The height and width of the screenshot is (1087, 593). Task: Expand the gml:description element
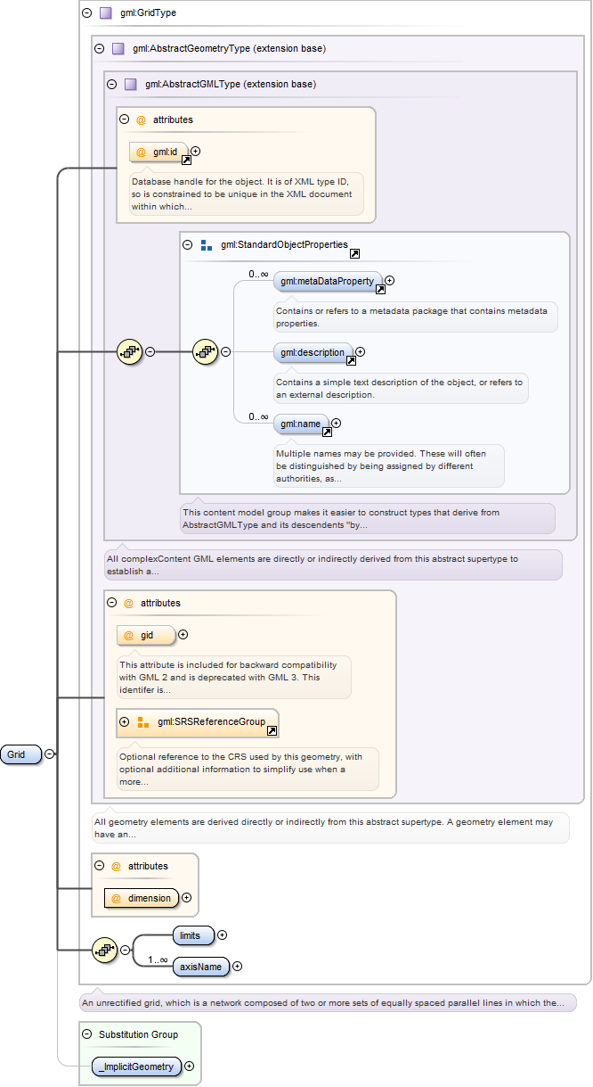click(360, 352)
